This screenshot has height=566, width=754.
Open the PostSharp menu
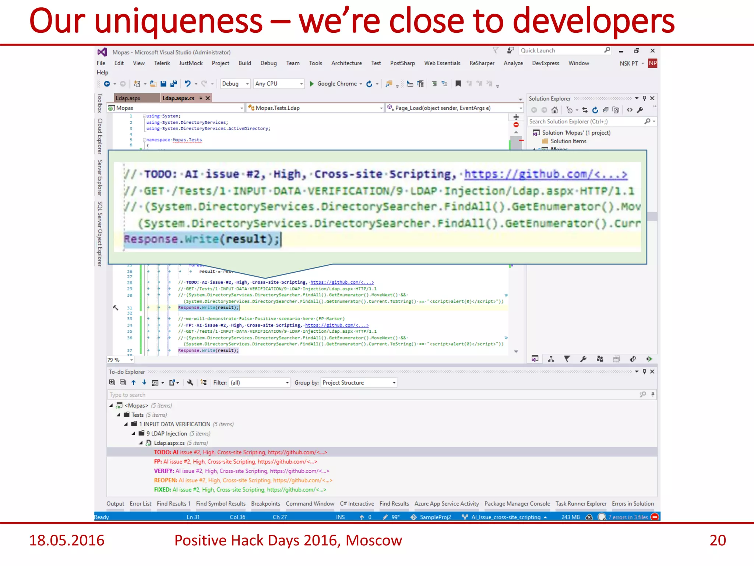[402, 63]
